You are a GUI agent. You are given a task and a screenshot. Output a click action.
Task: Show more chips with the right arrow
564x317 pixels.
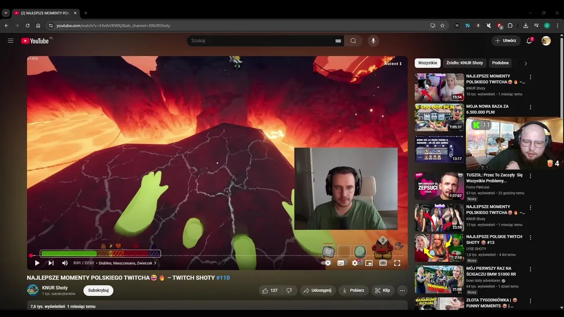525,63
